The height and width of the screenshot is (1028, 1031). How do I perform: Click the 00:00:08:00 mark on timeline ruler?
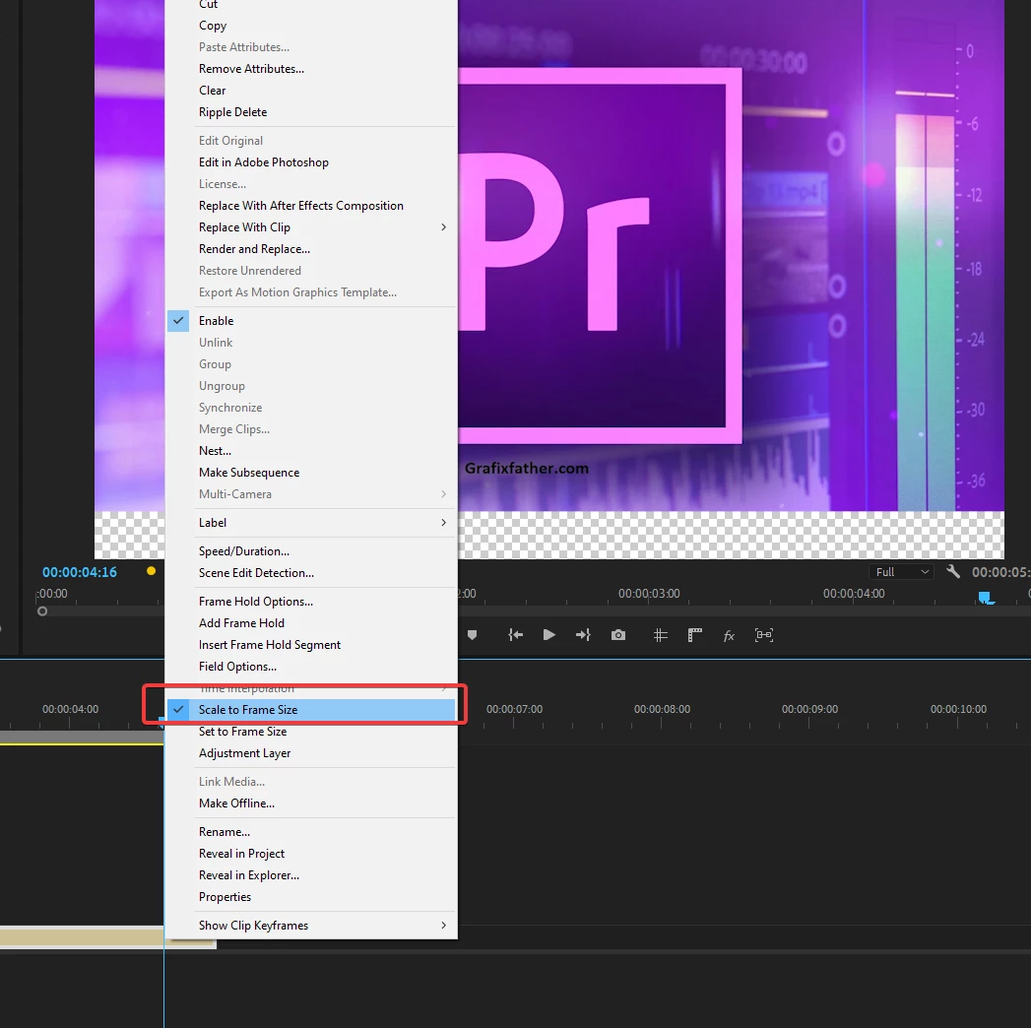pos(662,709)
